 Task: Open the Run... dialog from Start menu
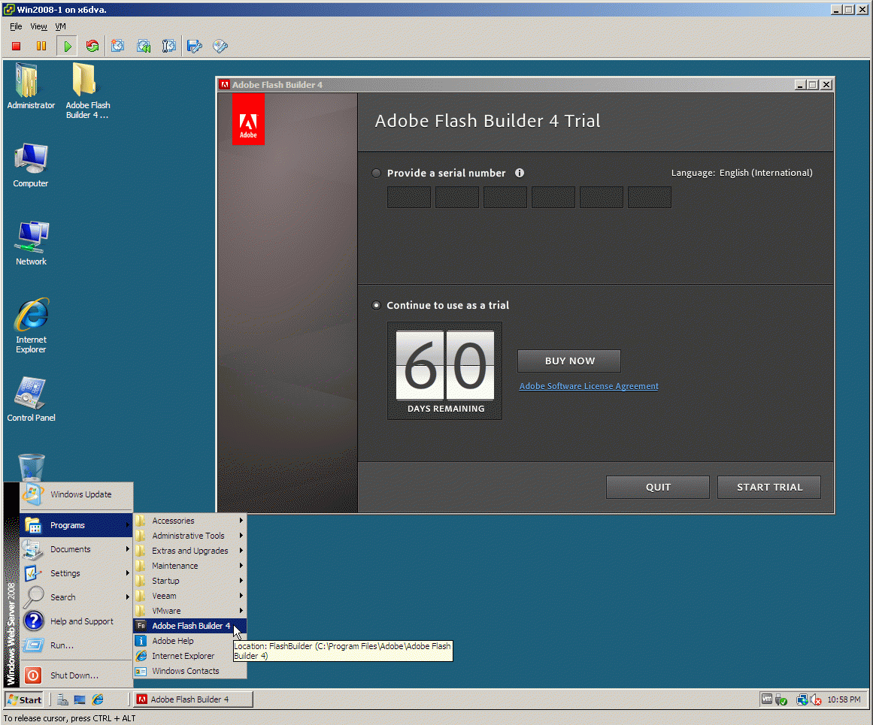pyautogui.click(x=76, y=645)
